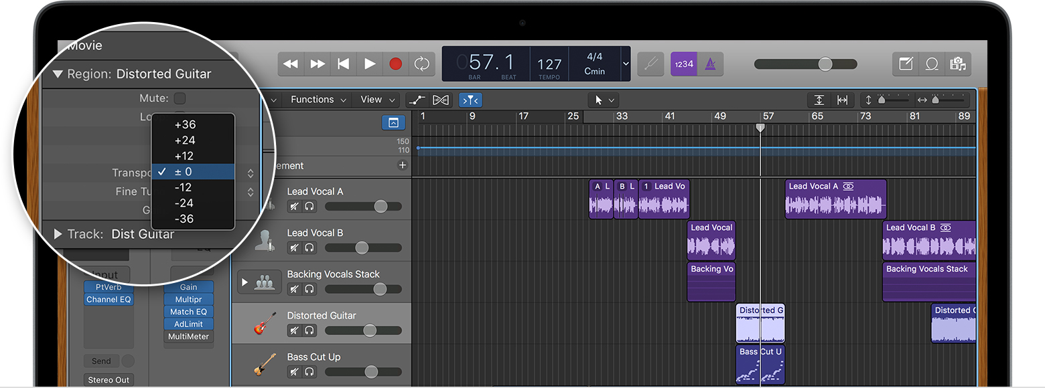
Task: Click the Channel EQ plug-in slot
Action: (x=109, y=300)
